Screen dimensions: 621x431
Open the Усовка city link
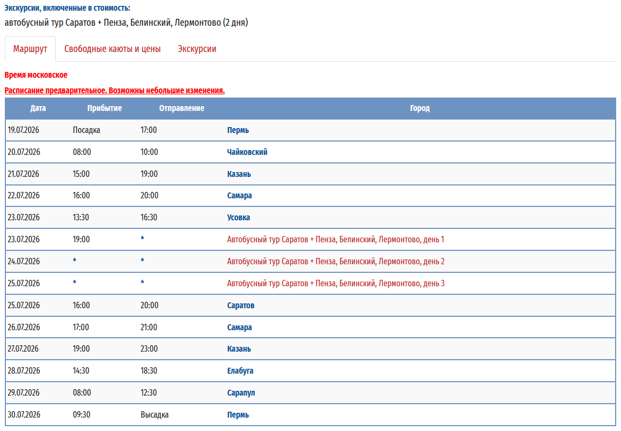tap(238, 218)
